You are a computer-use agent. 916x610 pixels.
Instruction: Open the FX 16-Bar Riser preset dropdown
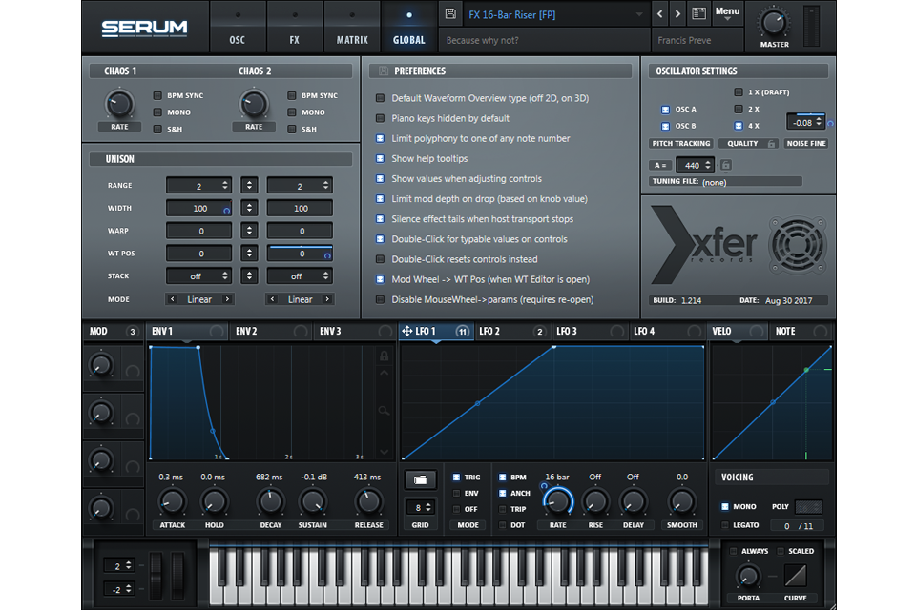coord(544,14)
